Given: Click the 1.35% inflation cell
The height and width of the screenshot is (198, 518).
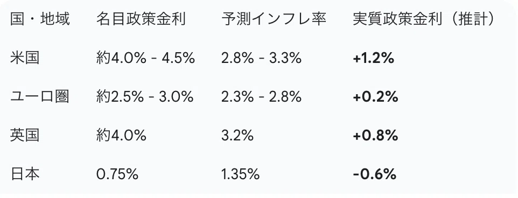Looking at the screenshot, I should 241,174.
